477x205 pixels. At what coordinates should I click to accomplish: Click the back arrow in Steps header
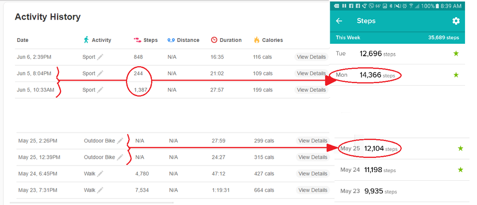click(x=339, y=21)
